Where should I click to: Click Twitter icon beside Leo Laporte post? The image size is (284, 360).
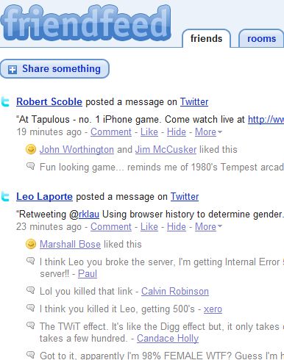tap(5, 197)
